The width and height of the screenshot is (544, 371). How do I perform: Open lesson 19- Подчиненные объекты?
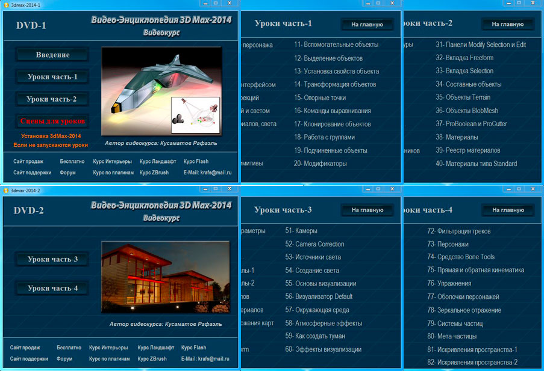tap(331, 150)
